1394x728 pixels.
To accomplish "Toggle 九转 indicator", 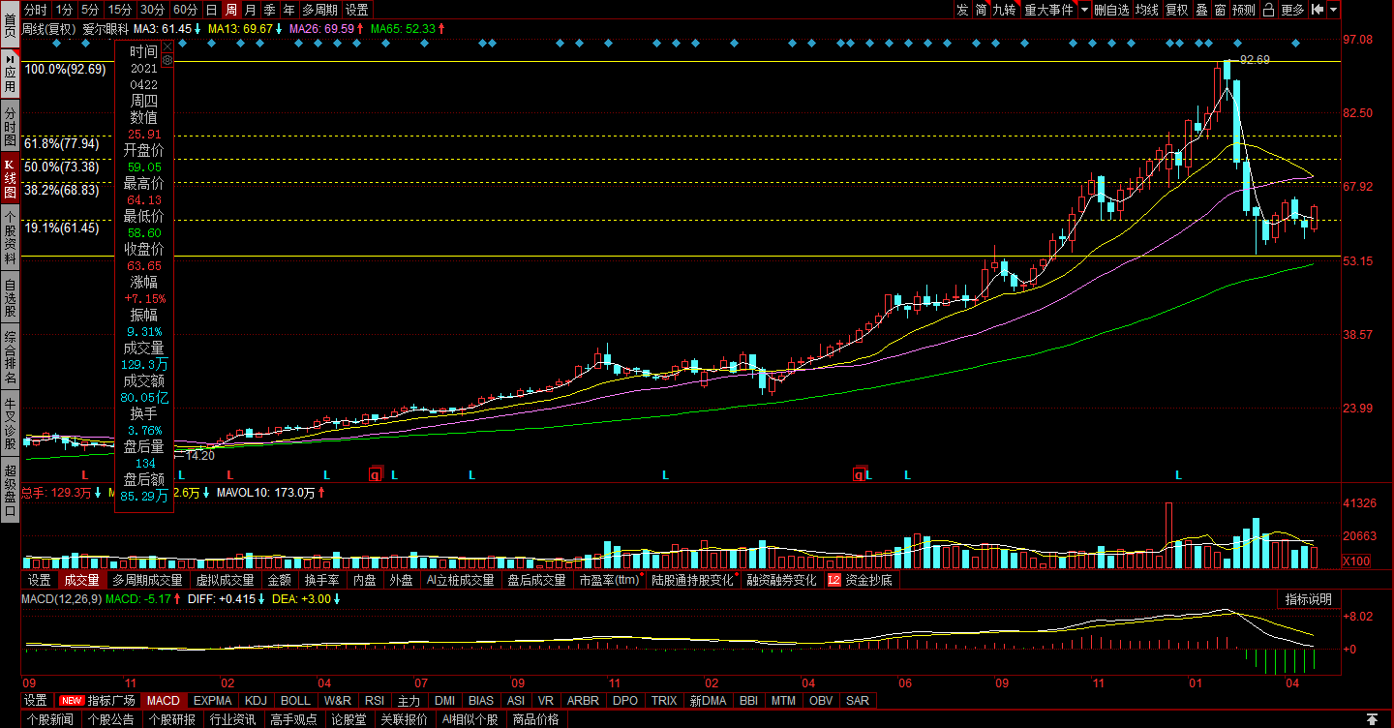I will pyautogui.click(x=1004, y=10).
